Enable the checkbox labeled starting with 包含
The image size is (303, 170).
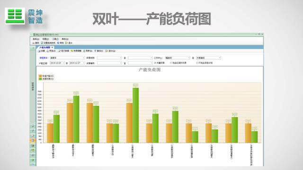tap(171, 63)
